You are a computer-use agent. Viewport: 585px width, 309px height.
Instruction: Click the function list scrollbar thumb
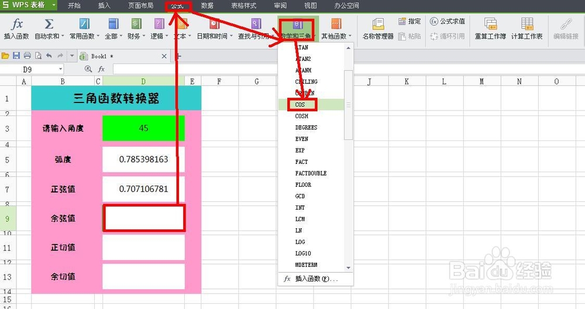[x=348, y=105]
